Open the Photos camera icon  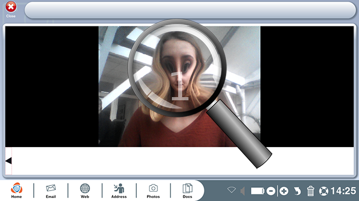click(153, 191)
